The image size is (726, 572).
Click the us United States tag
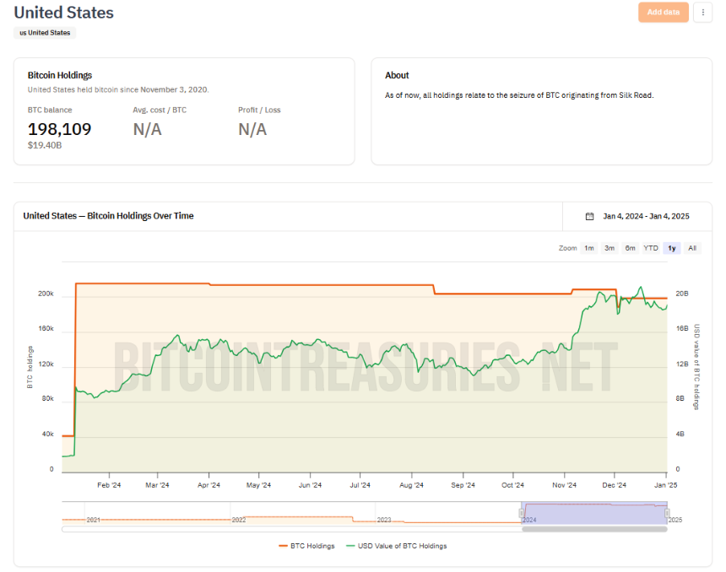click(45, 33)
